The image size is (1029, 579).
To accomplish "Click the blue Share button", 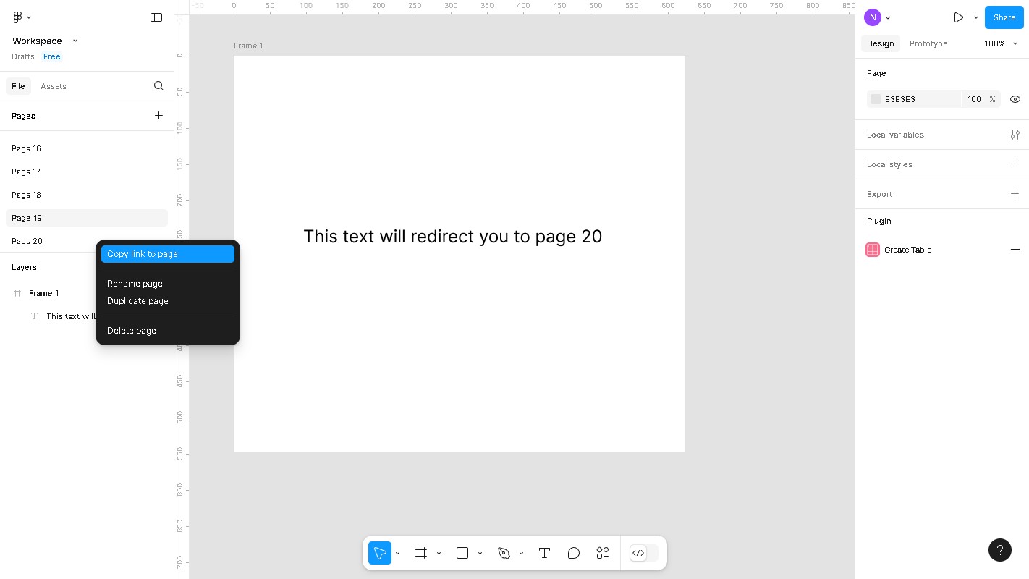I will [x=1004, y=17].
